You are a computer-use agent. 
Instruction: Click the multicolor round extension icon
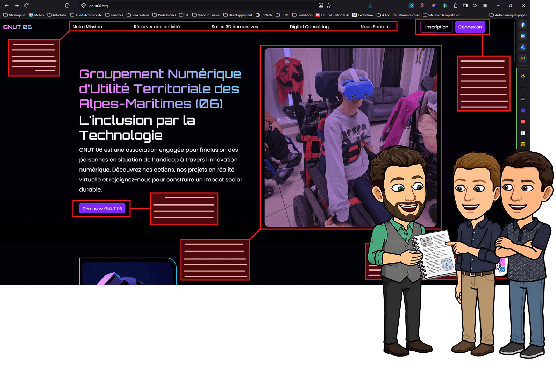pyautogui.click(x=434, y=6)
